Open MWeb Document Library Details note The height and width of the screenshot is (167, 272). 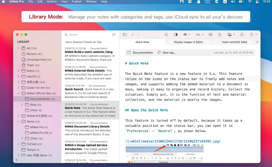(x=90, y=129)
